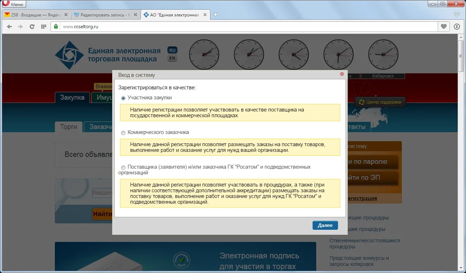Switch language to RU
This screenshot has width=466, height=273.
172,50
